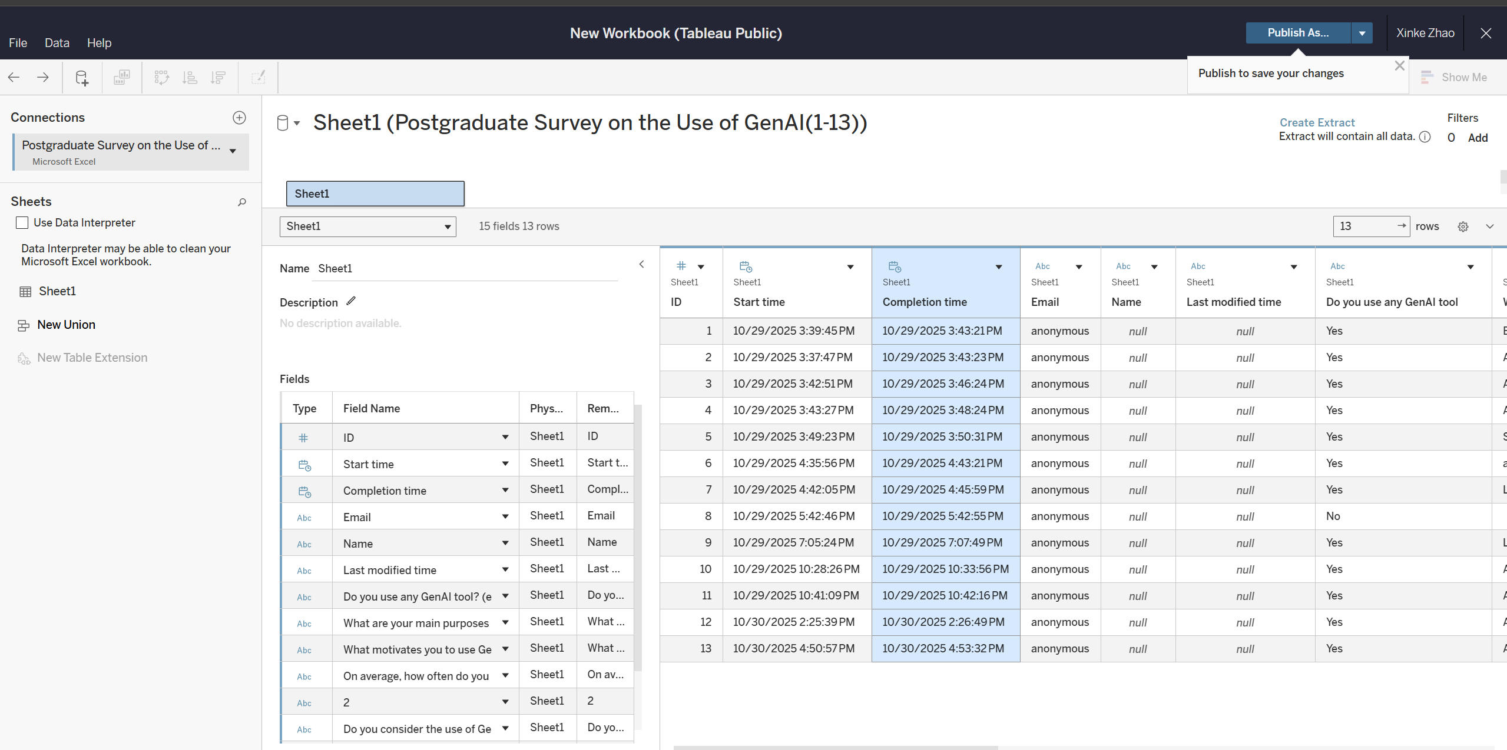The height and width of the screenshot is (750, 1507).
Task: Open the Publish As dropdown arrow
Action: click(x=1362, y=34)
